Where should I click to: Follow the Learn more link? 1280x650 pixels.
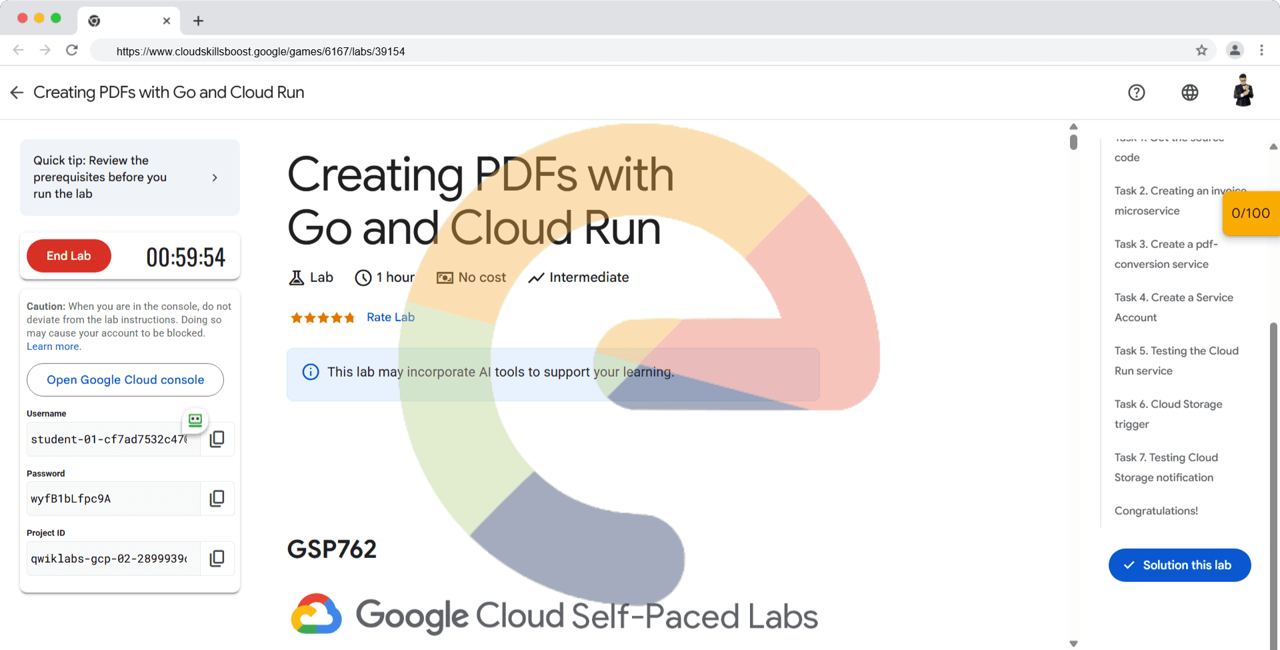click(x=53, y=347)
